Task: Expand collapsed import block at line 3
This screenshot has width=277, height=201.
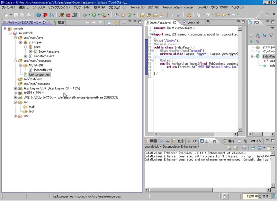Action: (152, 34)
